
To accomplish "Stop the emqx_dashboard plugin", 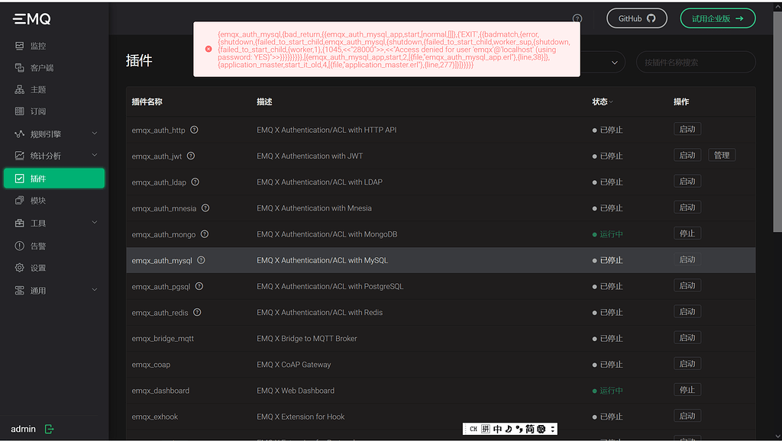I will coord(687,390).
